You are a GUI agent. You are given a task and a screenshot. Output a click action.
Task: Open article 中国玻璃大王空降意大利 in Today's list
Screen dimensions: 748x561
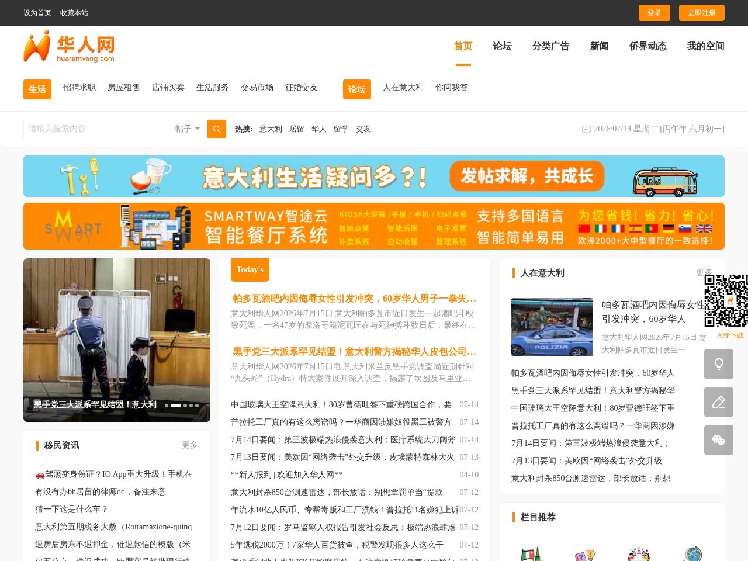(341, 404)
